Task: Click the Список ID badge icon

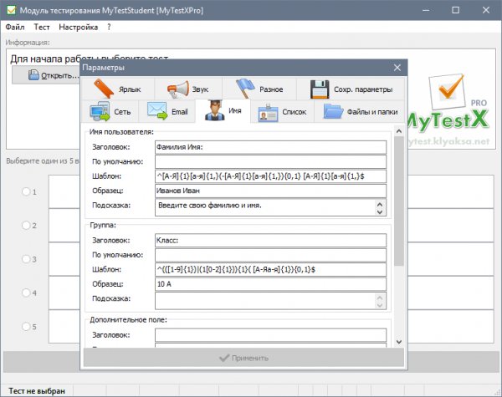Action: pos(268,113)
